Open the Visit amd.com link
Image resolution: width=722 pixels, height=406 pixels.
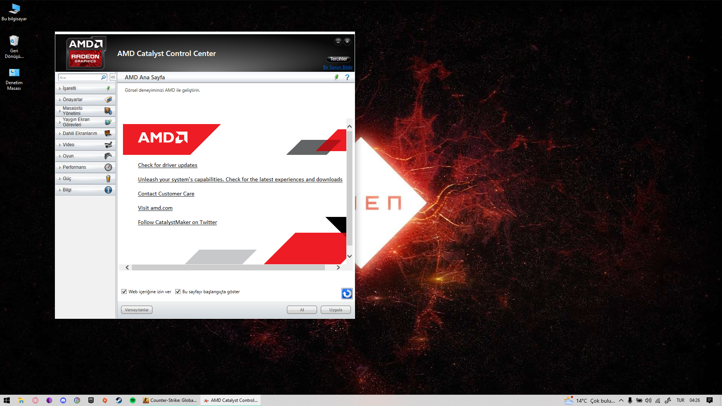pos(155,208)
